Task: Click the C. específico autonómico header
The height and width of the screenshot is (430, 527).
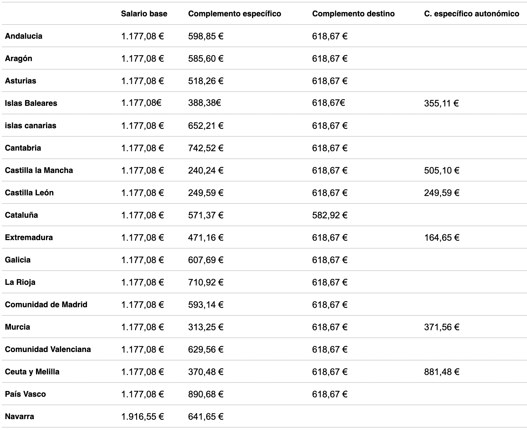Action: coord(471,14)
